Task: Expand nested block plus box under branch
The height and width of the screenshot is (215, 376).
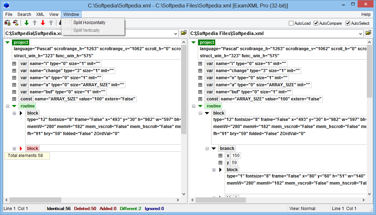Action: tap(214, 170)
